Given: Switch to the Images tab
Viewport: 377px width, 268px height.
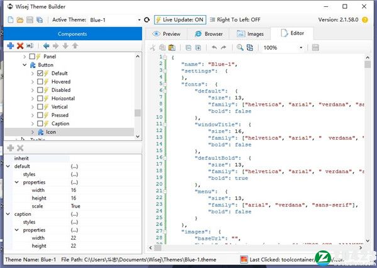Looking at the screenshot, I should pyautogui.click(x=250, y=34).
